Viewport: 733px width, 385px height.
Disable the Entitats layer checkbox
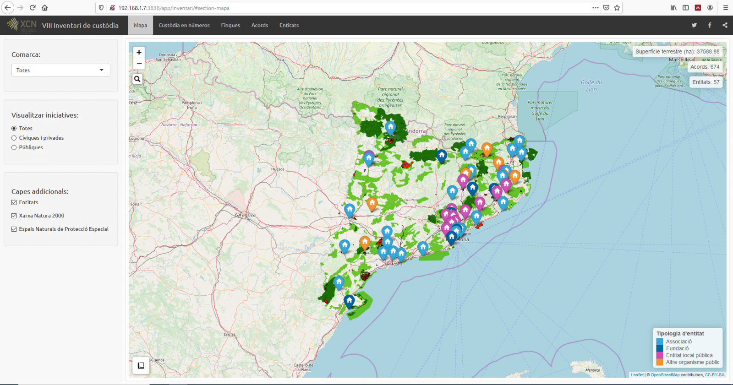(x=14, y=202)
